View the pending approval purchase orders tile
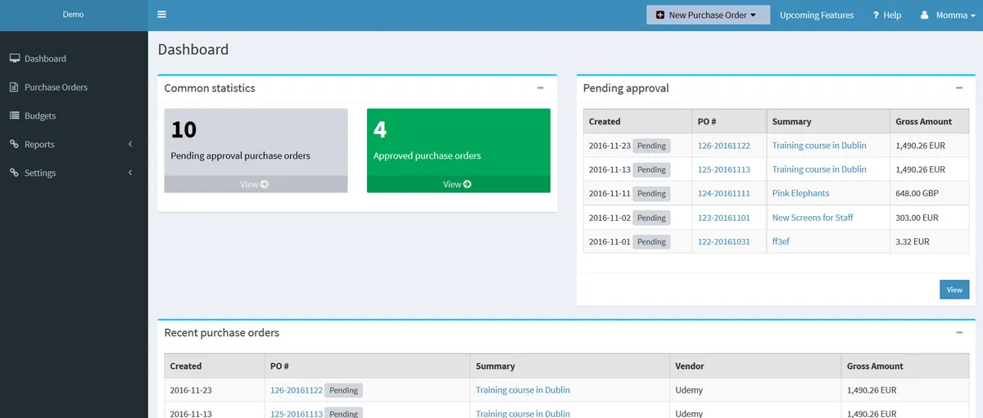The height and width of the screenshot is (418, 983). coord(256,185)
